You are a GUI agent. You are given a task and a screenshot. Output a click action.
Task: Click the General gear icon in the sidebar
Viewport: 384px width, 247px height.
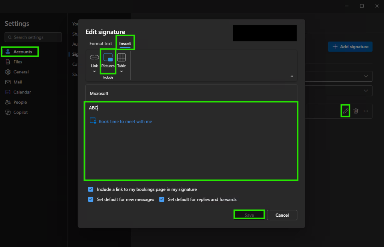pos(8,72)
